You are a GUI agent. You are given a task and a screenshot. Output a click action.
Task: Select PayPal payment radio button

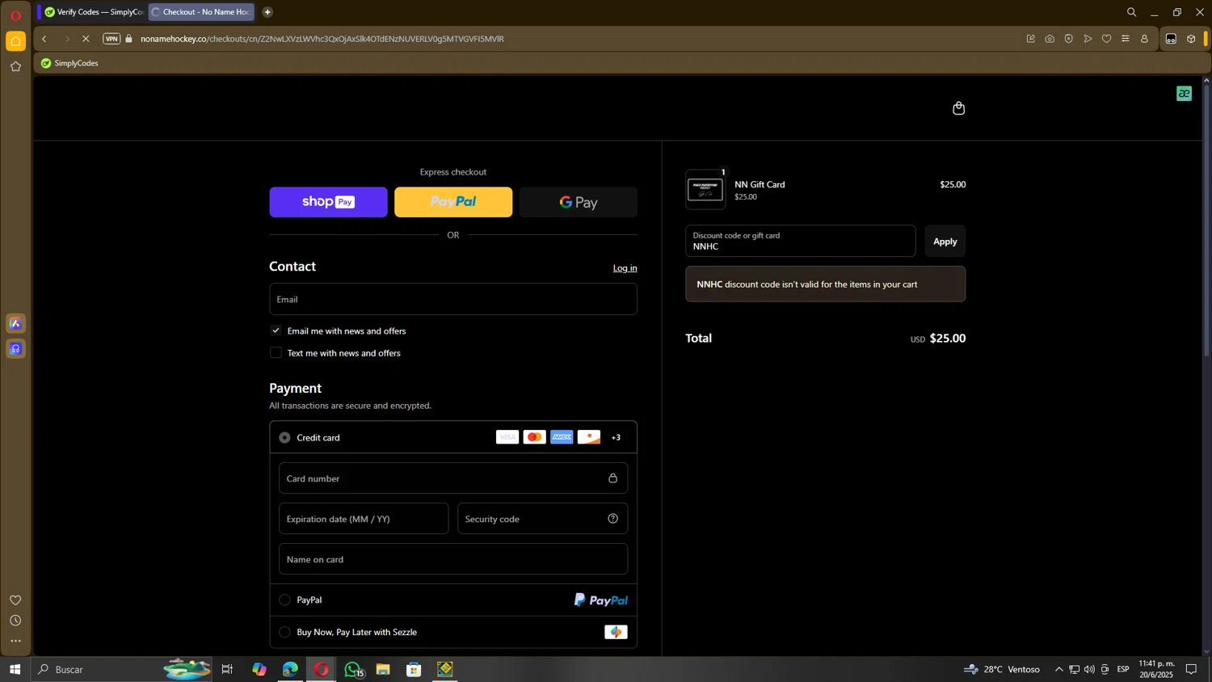point(284,600)
